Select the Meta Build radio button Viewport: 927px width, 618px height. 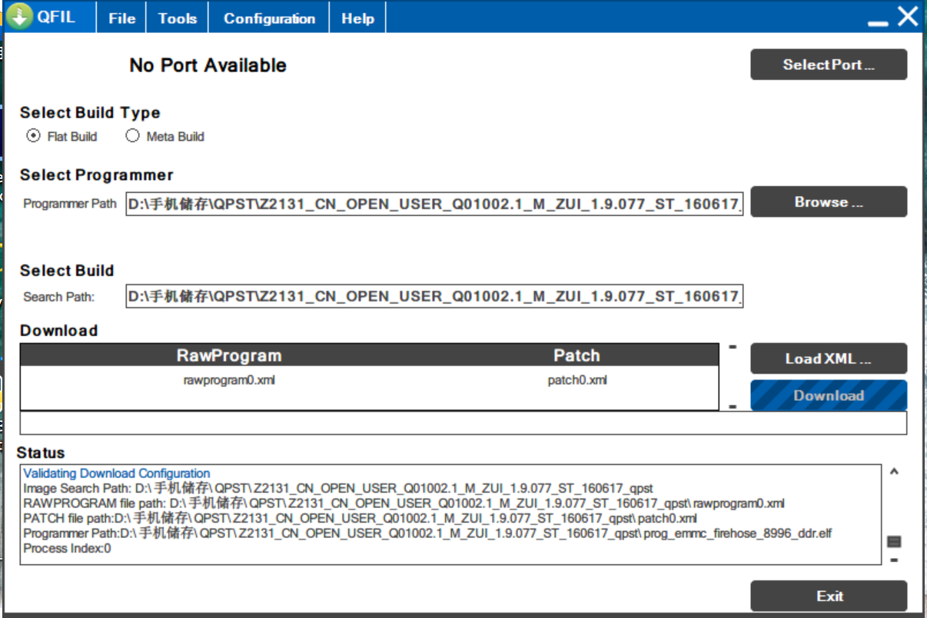(132, 136)
